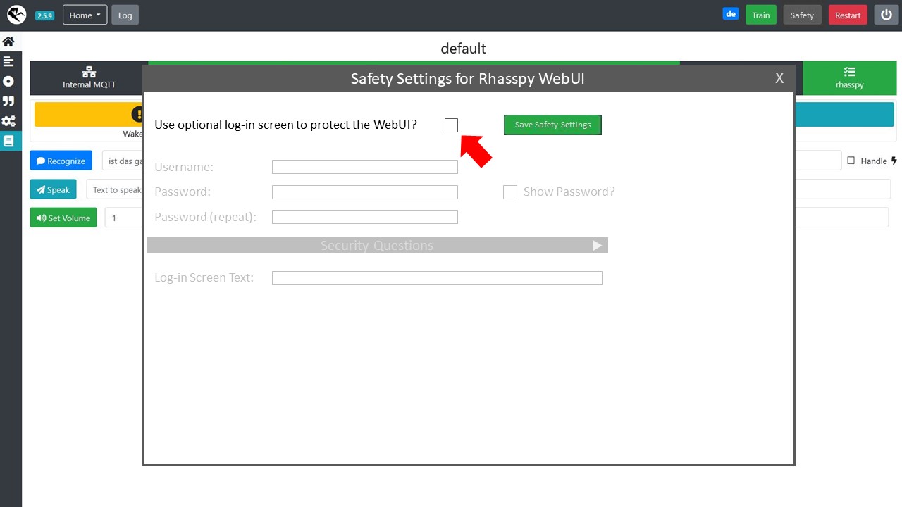Click inside the Username input field
This screenshot has width=902, height=507.
click(x=364, y=167)
